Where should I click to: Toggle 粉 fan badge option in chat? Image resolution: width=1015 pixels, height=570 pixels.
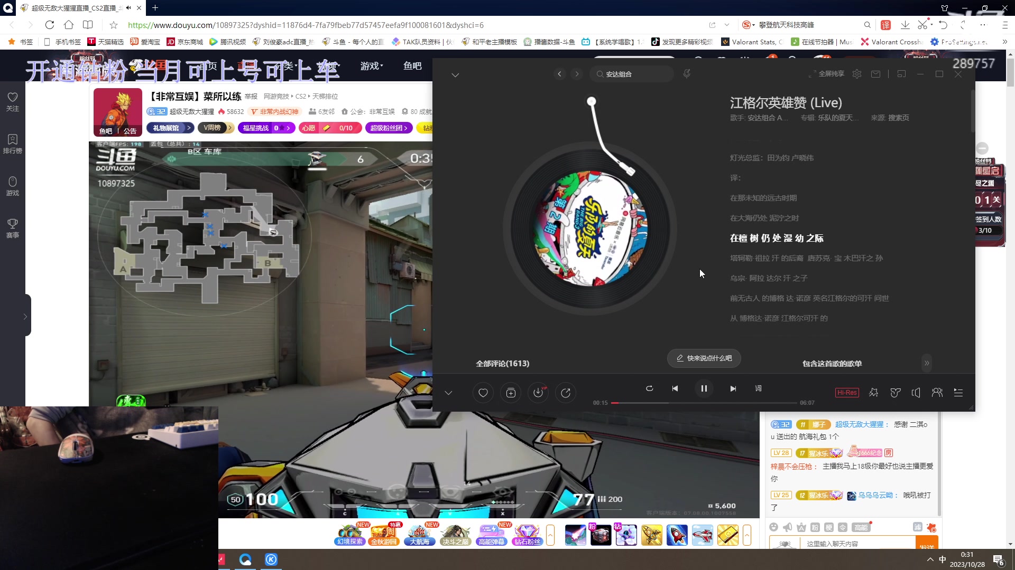point(815,527)
